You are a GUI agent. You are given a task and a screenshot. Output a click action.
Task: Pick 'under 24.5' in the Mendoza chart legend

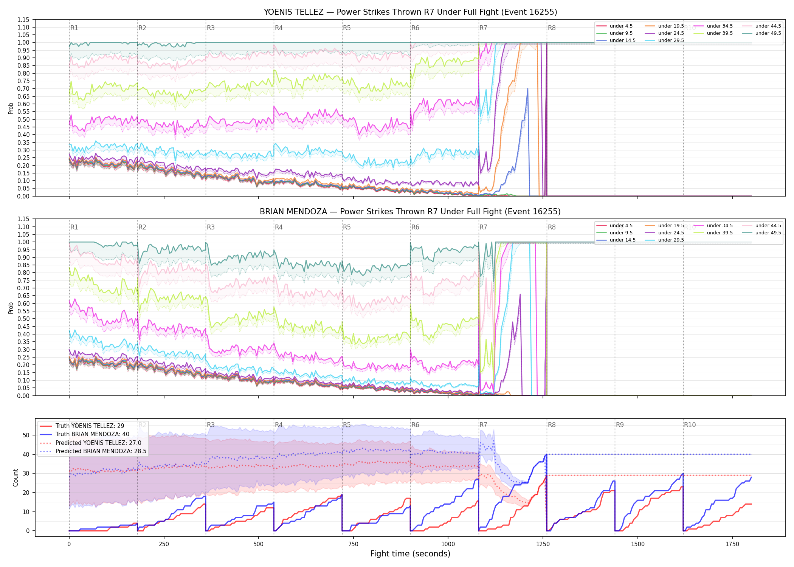[x=664, y=233]
